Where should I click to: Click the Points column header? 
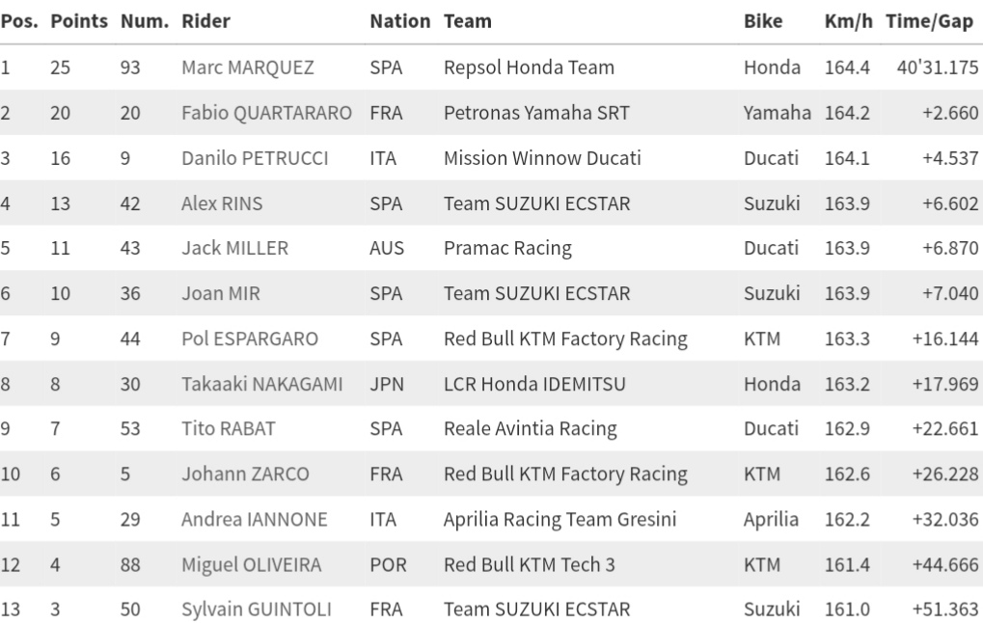pos(79,21)
